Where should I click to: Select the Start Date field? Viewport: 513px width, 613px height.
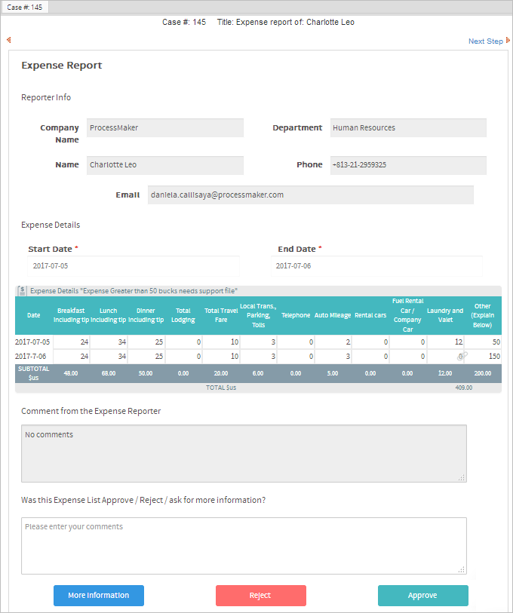click(x=134, y=266)
